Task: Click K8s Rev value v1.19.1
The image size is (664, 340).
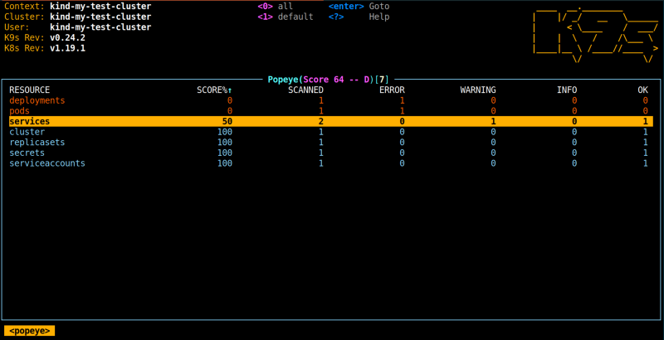Action: [68, 48]
